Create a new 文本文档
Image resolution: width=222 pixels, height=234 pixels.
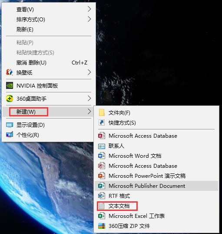[156, 206]
